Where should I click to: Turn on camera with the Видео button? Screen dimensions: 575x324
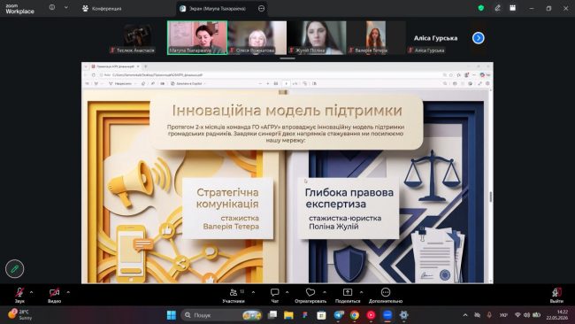click(54, 295)
